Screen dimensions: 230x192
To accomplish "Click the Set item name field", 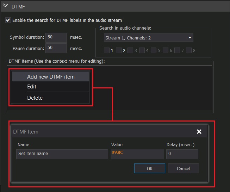I will (x=62, y=154).
